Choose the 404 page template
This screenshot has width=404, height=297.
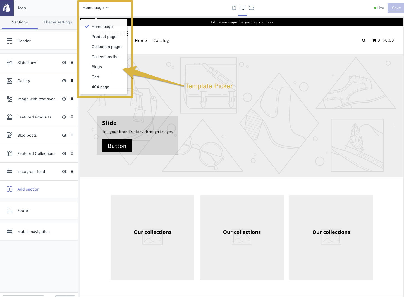point(100,87)
